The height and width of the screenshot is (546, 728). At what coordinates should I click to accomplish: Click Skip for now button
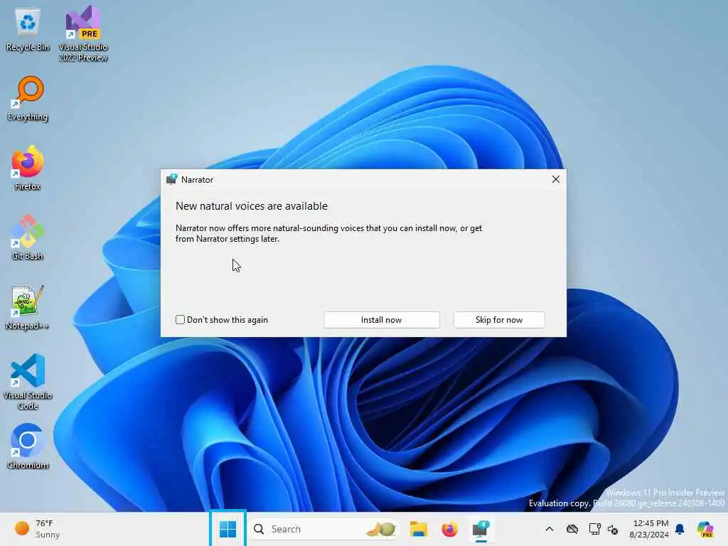tap(498, 319)
